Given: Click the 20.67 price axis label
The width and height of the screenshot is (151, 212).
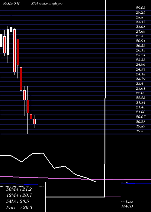Looking at the screenshot, I should tap(140, 117).
